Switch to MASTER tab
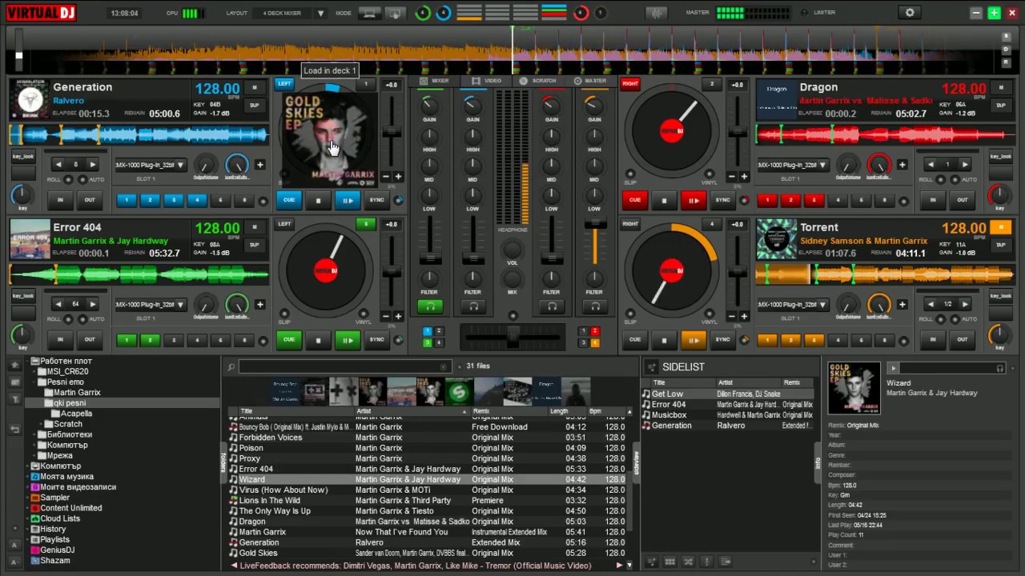This screenshot has height=576, width=1025. click(590, 81)
